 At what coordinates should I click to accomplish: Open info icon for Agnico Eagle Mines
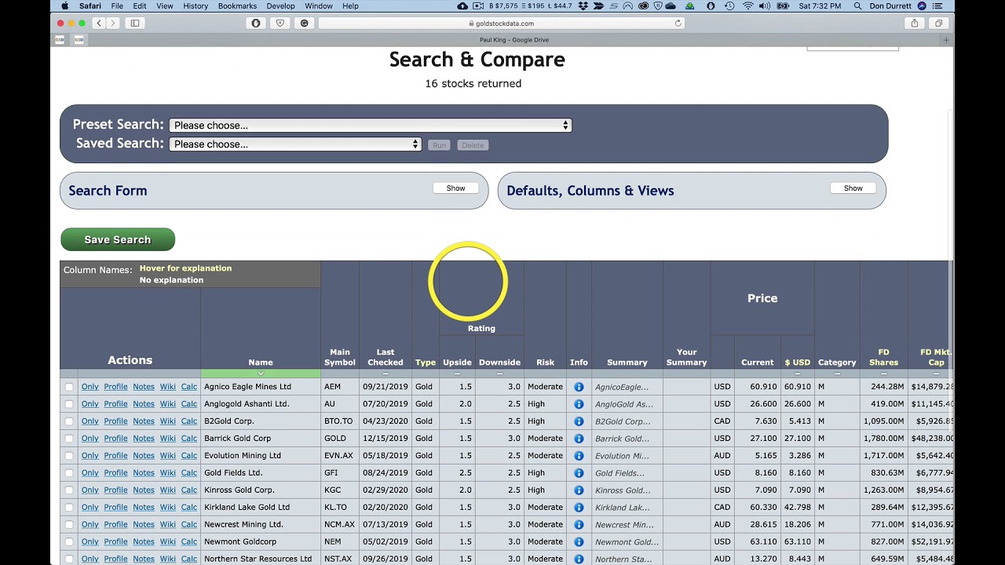click(579, 387)
